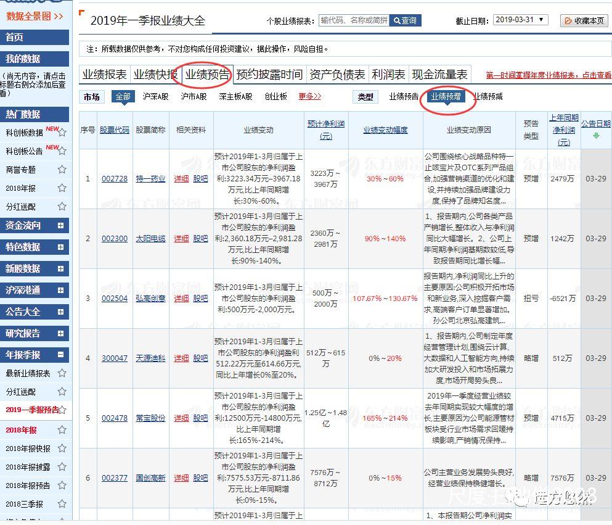Star the 2019一季报预告 entry

click(63, 410)
